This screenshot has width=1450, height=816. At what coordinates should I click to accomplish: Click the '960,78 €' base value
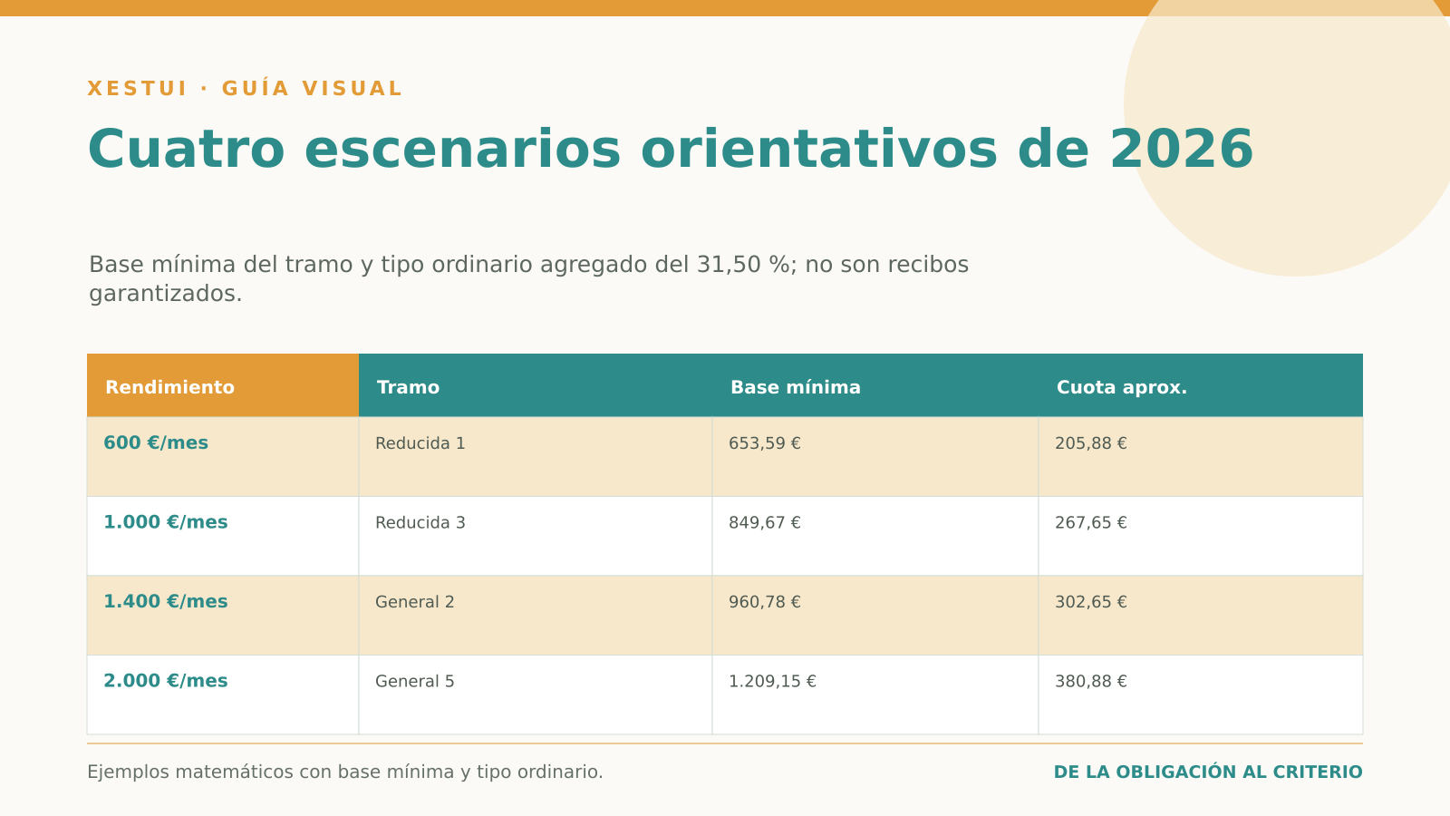765,602
